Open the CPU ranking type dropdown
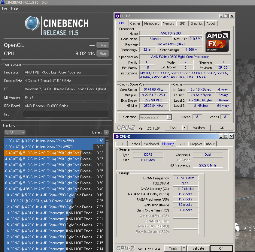 click(x=15, y=132)
